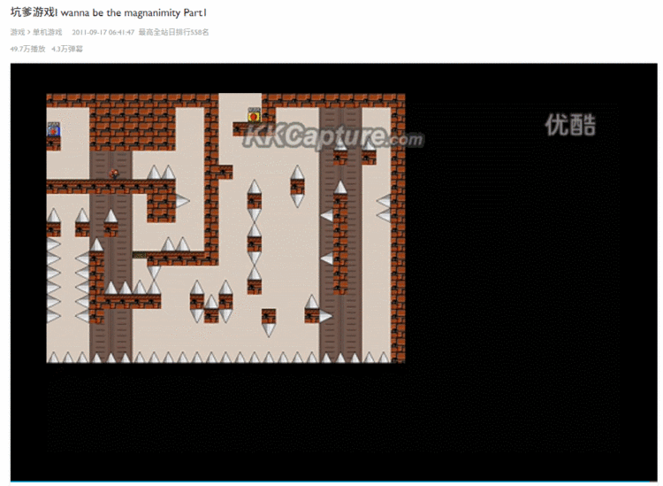Click the red and yellow item block
The height and width of the screenshot is (486, 663).
(x=254, y=115)
